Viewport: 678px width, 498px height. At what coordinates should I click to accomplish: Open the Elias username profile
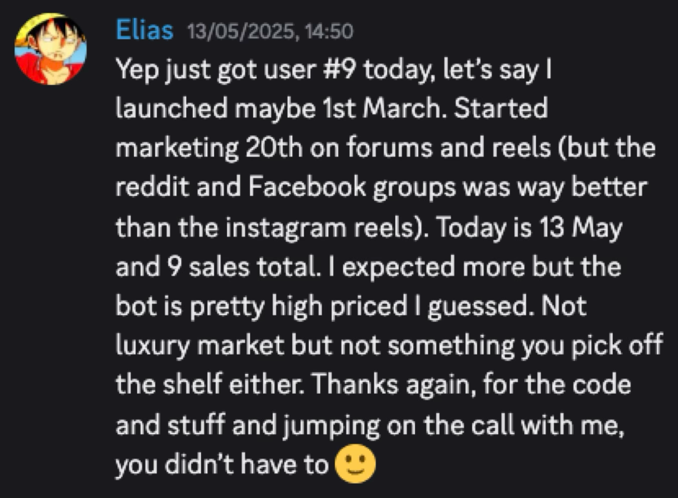145,30
